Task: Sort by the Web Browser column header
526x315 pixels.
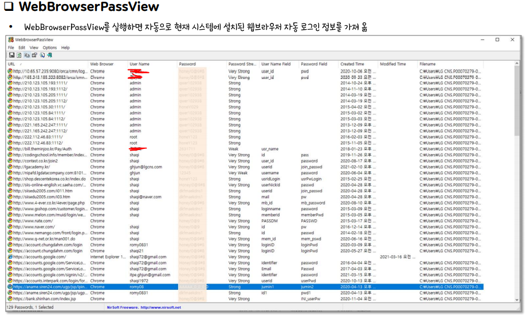Action: (108, 64)
